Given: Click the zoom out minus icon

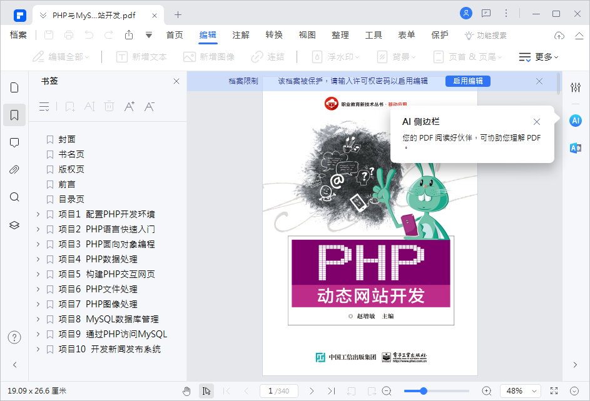Looking at the screenshot, I should pyautogui.click(x=387, y=391).
